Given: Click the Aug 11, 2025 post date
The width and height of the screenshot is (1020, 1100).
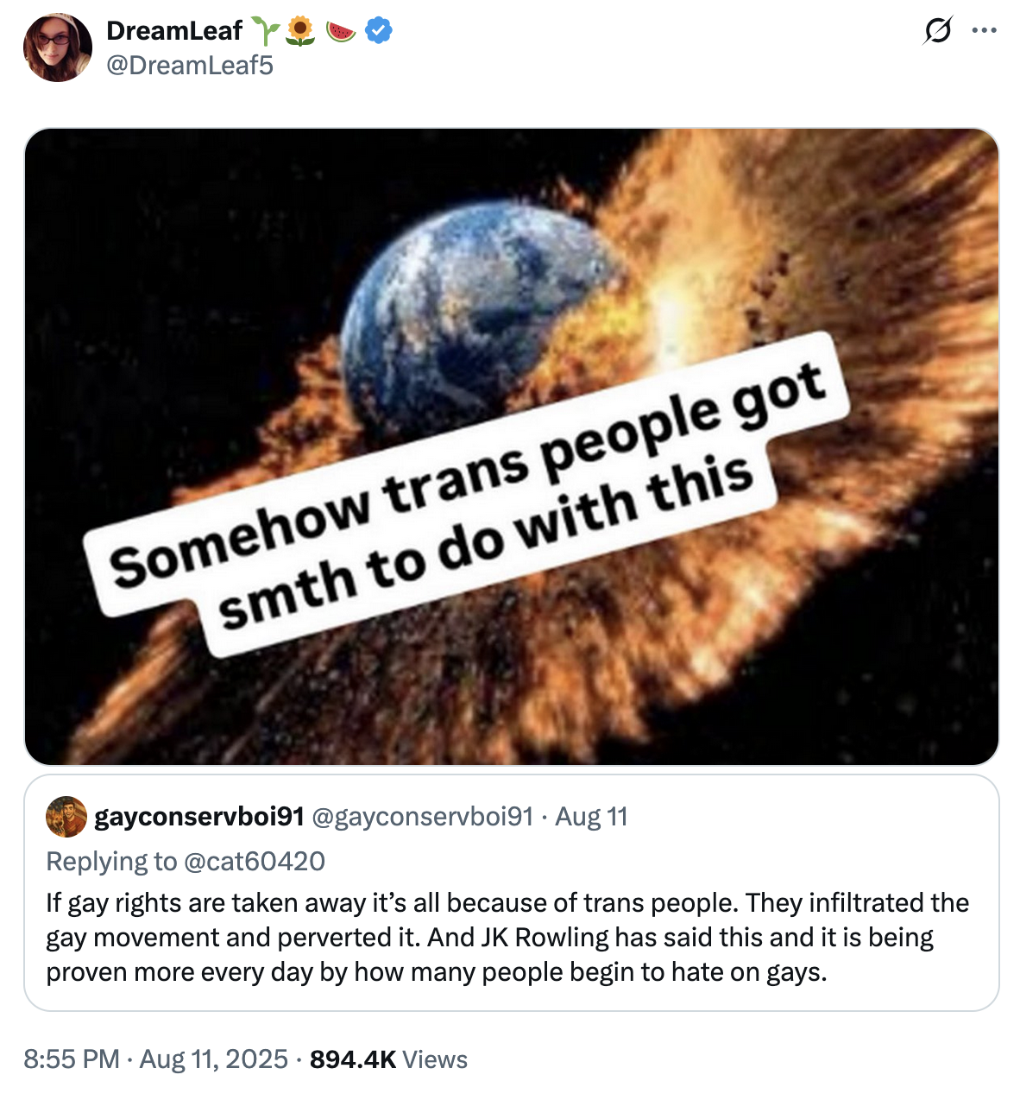Looking at the screenshot, I should (x=214, y=1059).
